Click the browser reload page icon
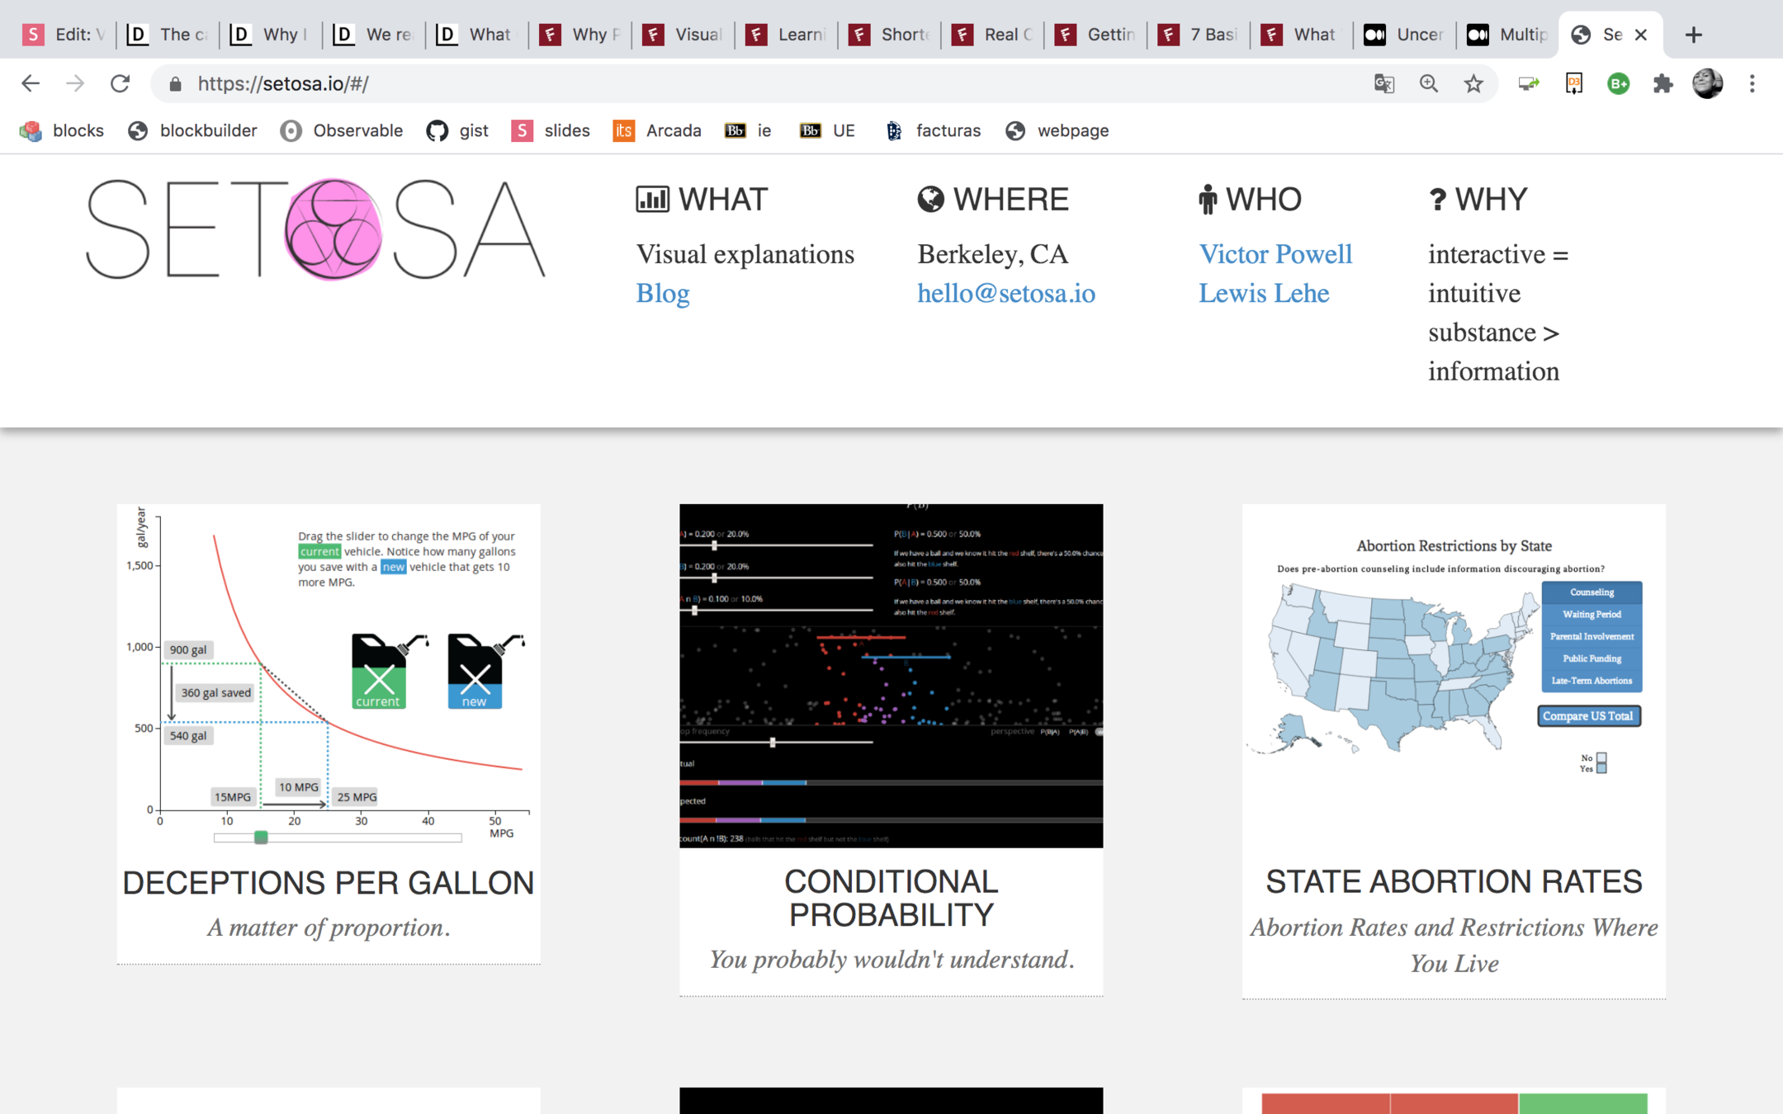This screenshot has width=1783, height=1114. [121, 83]
